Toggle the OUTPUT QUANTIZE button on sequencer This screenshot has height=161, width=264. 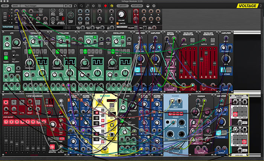pos(52,147)
